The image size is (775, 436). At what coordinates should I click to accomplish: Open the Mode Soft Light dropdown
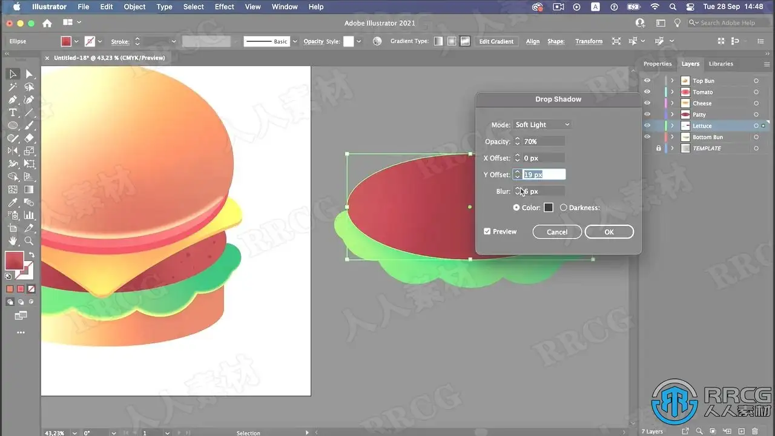542,125
